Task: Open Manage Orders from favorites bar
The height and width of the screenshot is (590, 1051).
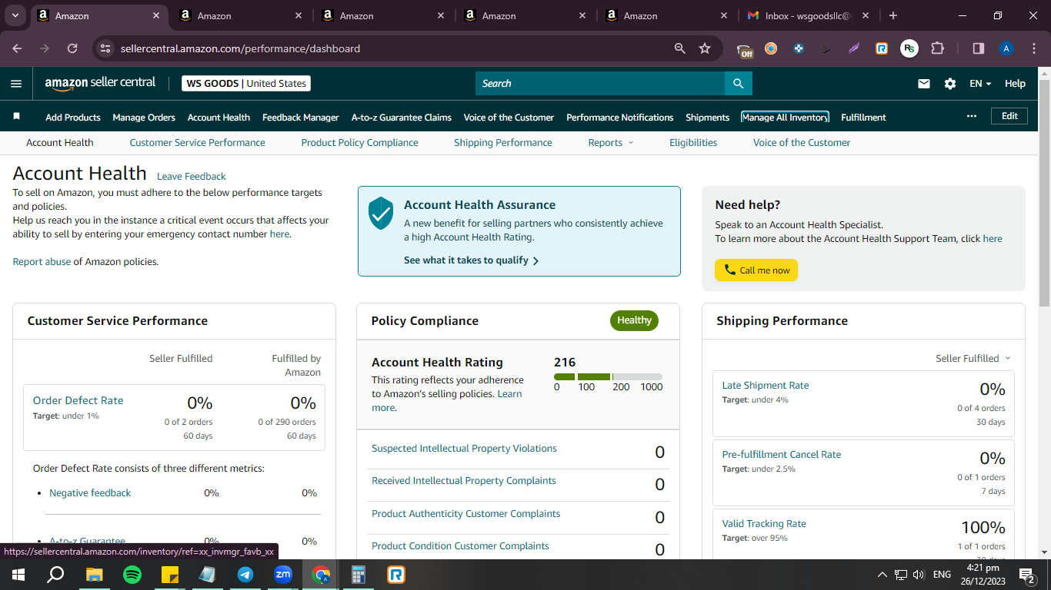Action: (x=144, y=118)
